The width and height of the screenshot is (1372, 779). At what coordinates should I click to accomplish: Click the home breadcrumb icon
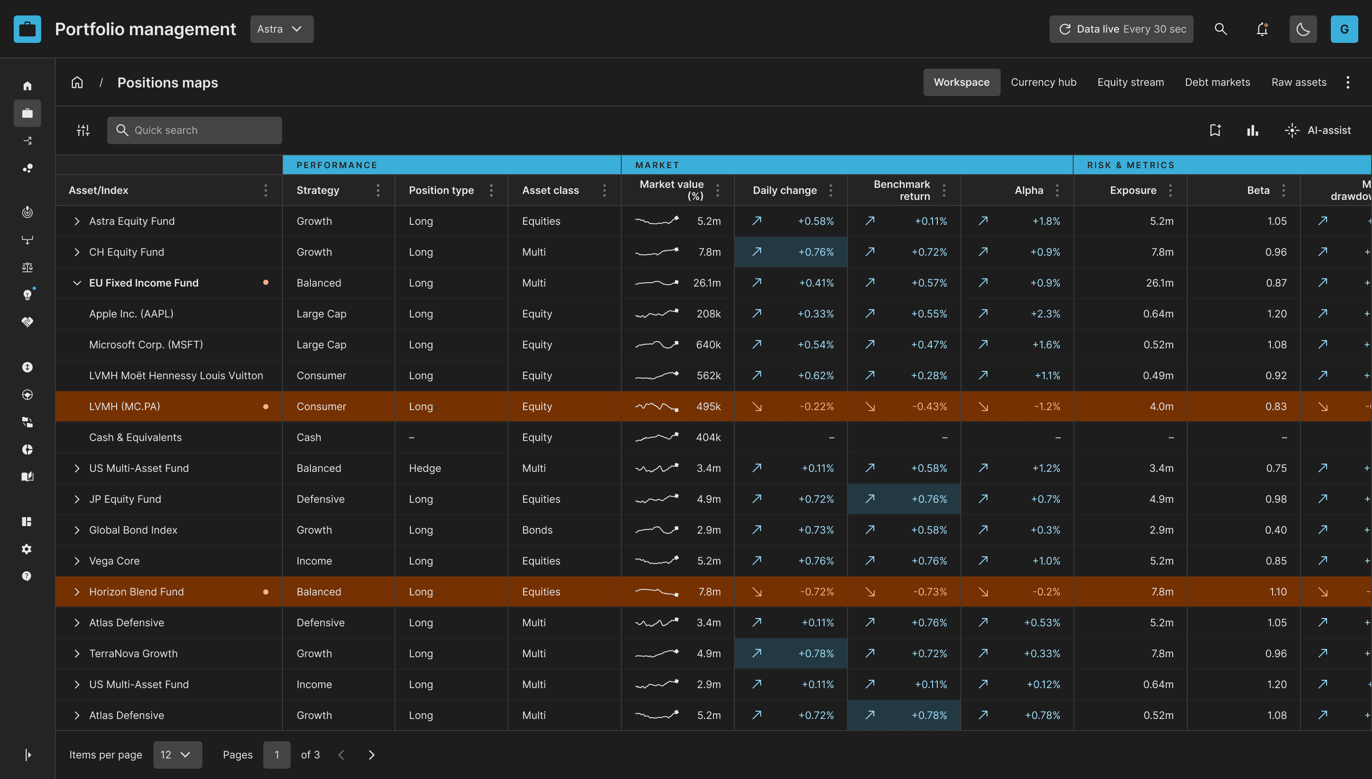click(x=78, y=82)
